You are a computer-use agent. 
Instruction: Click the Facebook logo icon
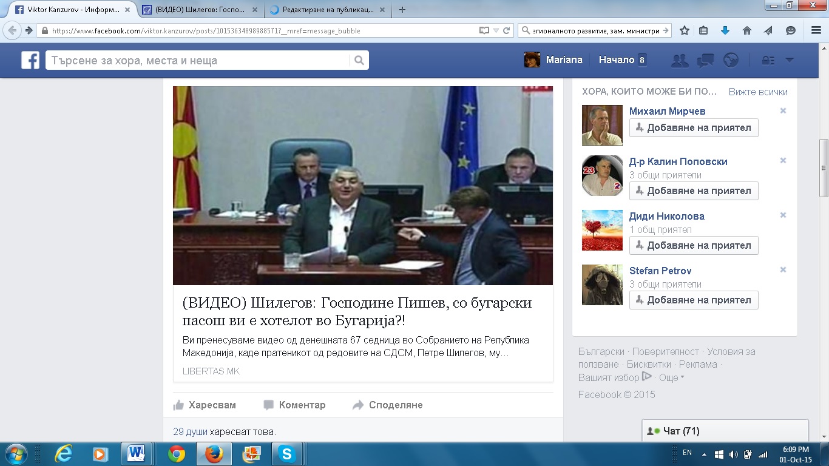coord(30,60)
